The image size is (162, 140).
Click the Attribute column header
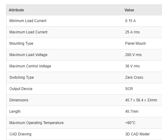pos(16,10)
